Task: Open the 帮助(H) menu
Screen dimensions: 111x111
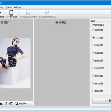Action: point(18,7)
